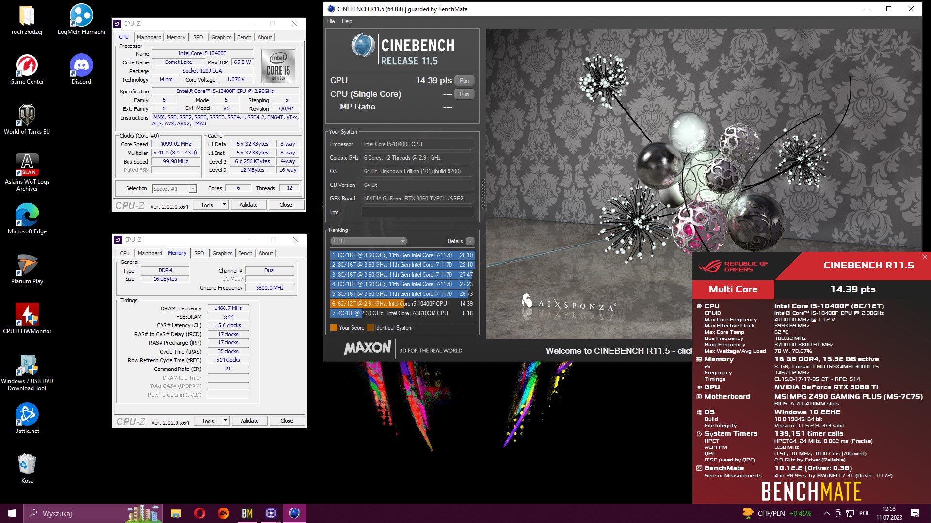Open File Explorer from taskbar

[x=176, y=513]
